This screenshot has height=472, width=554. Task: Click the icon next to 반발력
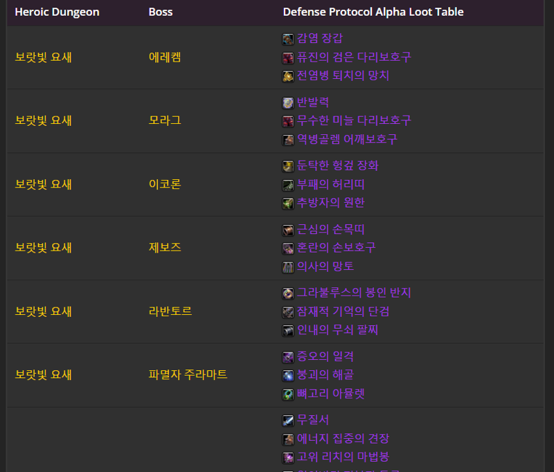[x=288, y=103]
